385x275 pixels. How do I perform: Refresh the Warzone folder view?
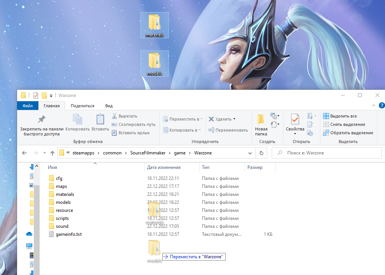pyautogui.click(x=261, y=153)
